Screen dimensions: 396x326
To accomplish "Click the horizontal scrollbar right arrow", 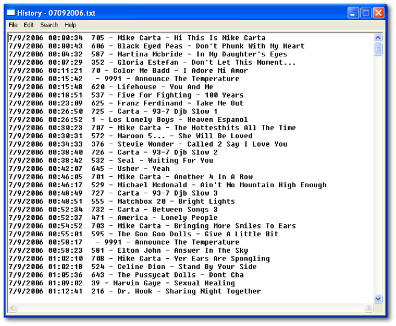I will pos(369,308).
